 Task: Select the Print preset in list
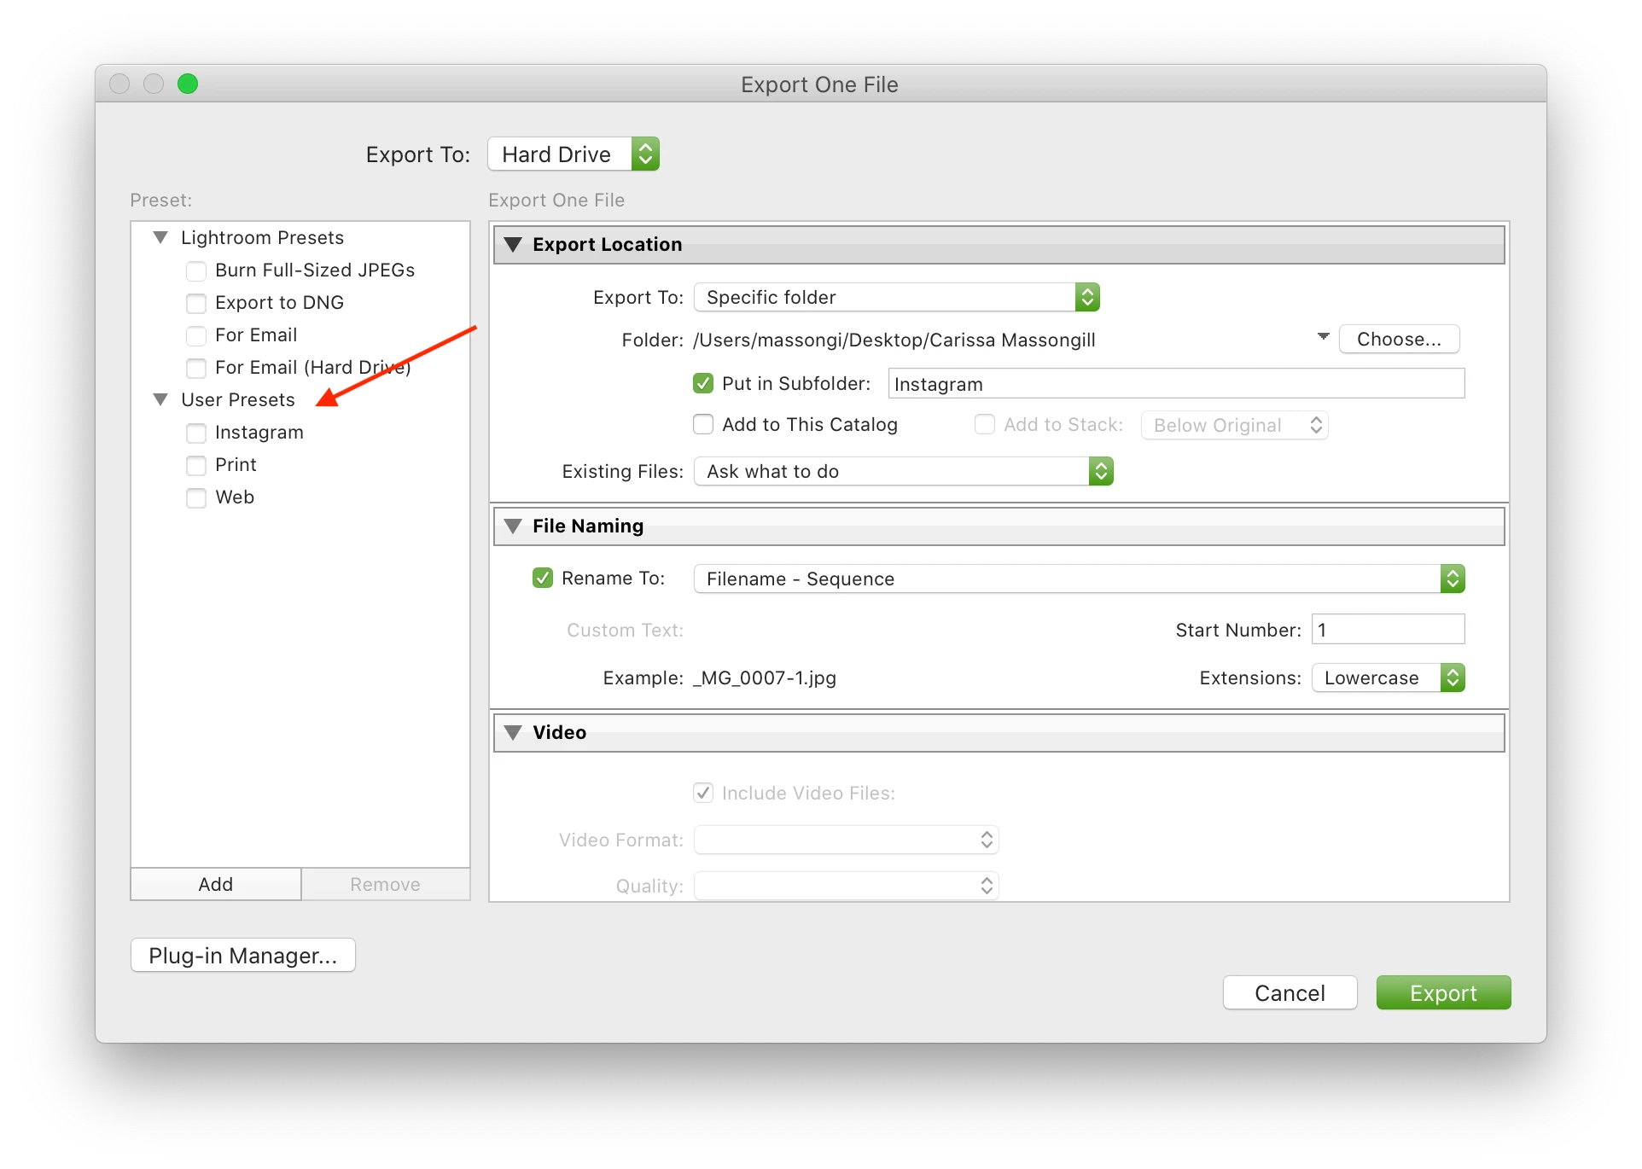[236, 465]
